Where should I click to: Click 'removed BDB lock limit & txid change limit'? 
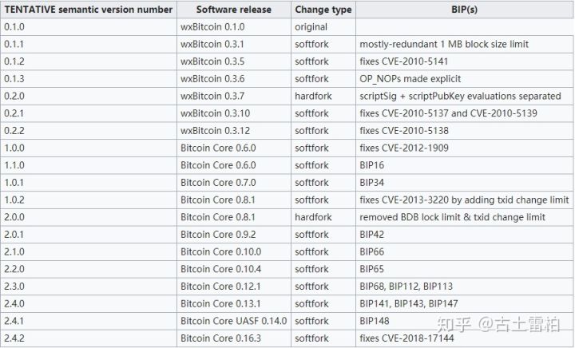[452, 217]
